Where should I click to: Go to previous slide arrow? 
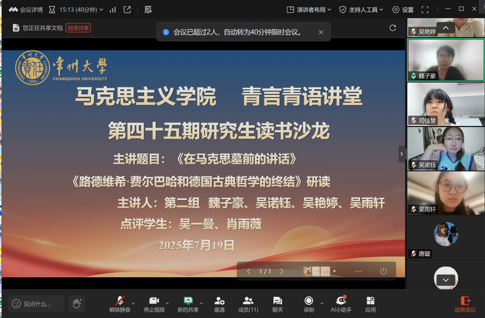pos(248,271)
